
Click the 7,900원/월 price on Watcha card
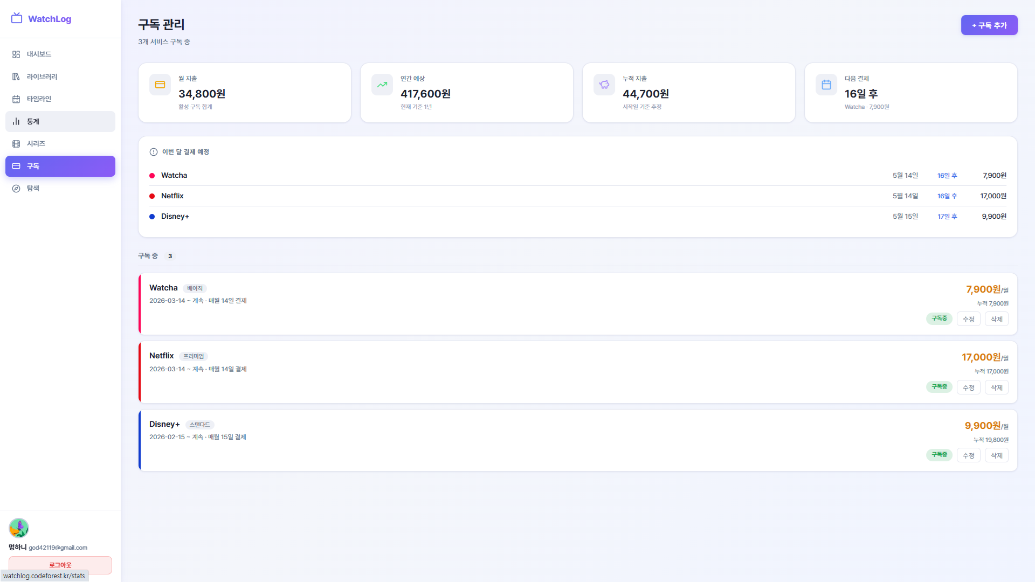point(987,290)
